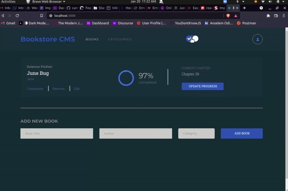The image size is (288, 191).
Task: Click the Add Book button
Action: click(242, 133)
